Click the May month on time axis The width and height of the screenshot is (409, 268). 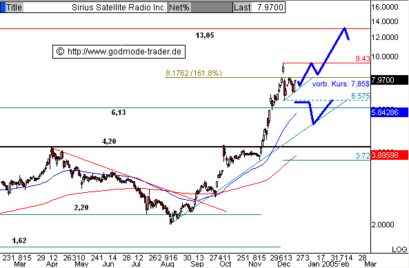point(81,264)
